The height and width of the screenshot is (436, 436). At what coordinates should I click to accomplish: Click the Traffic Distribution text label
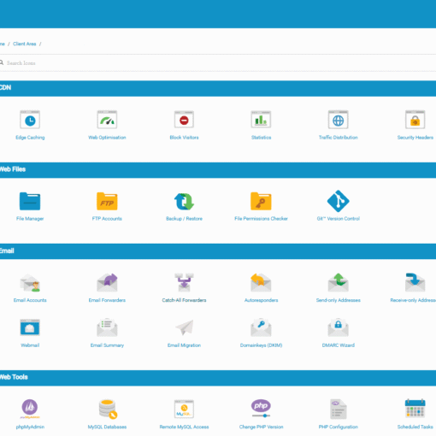(x=339, y=138)
